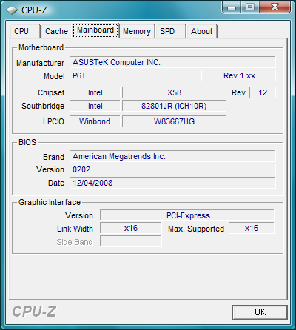Image resolution: width=296 pixels, height=330 pixels.
Task: Close the CPU-Z window
Action: tap(275, 7)
